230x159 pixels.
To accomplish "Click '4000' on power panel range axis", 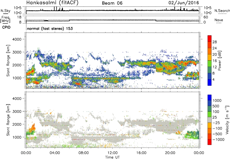I will tap(17, 39).
